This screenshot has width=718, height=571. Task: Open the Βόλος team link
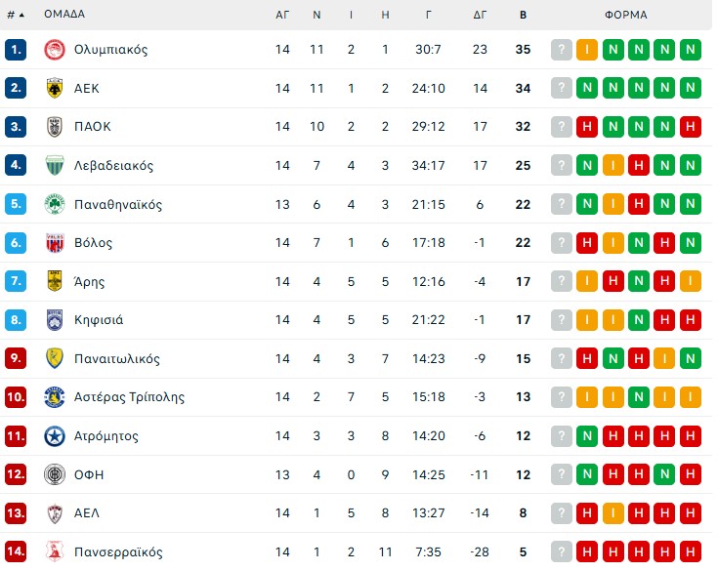[93, 243]
